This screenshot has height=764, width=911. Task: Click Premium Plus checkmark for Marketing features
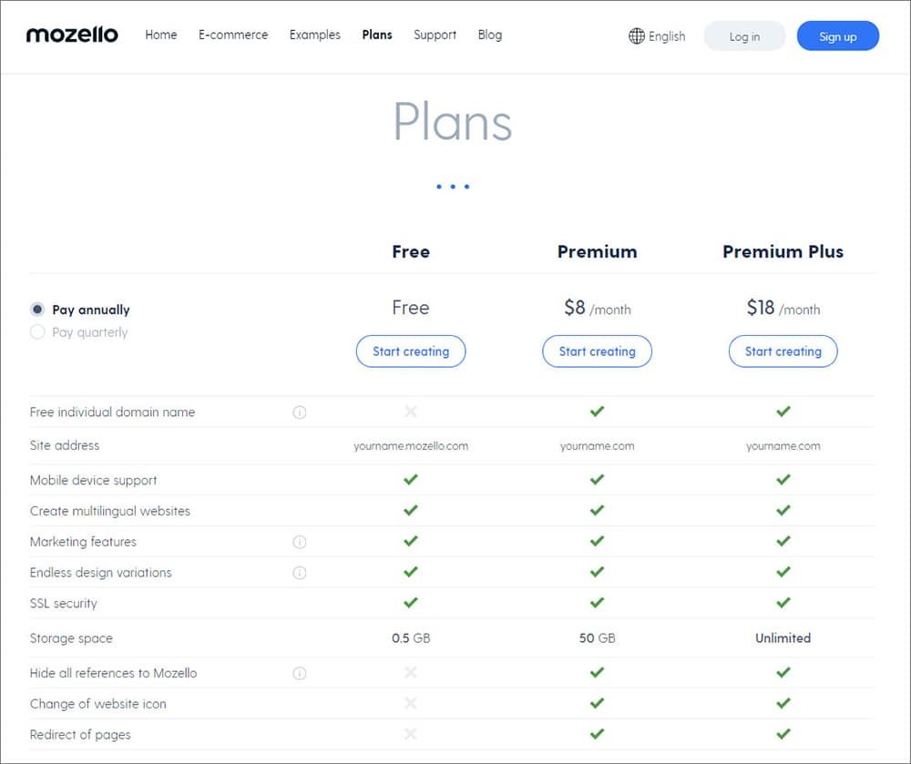coord(783,541)
